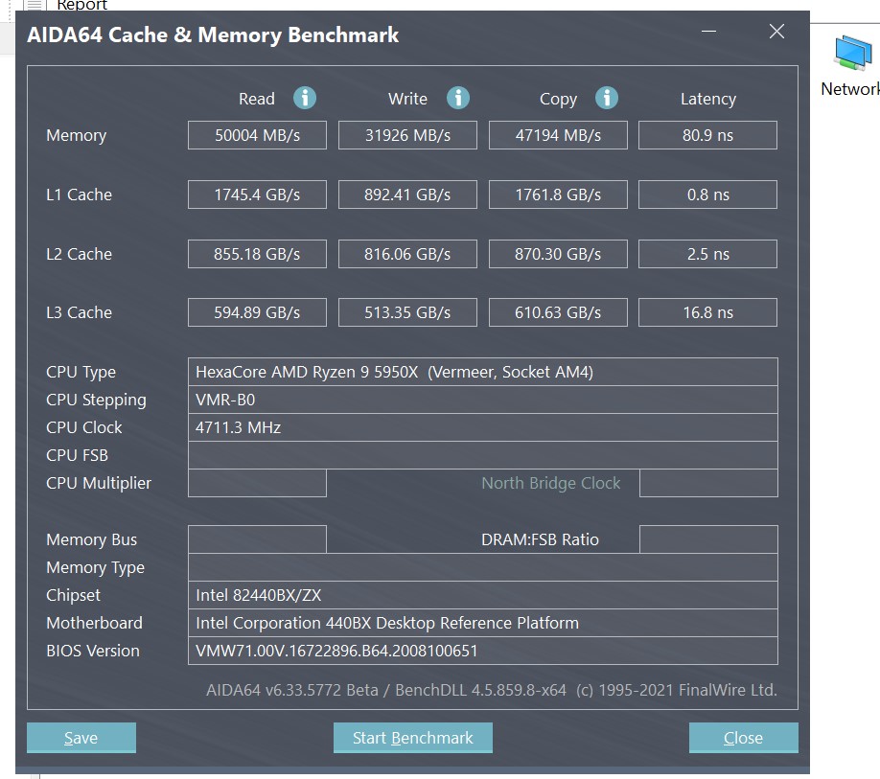The image size is (880, 779).
Task: Select L2 Cache Write 816.06 GB/s
Action: click(407, 254)
